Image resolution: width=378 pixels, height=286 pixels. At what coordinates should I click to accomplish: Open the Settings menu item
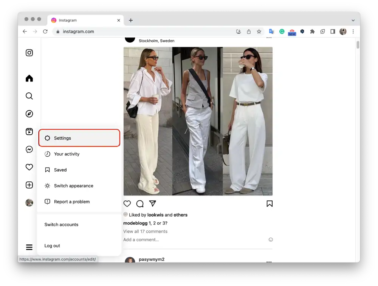(x=79, y=138)
